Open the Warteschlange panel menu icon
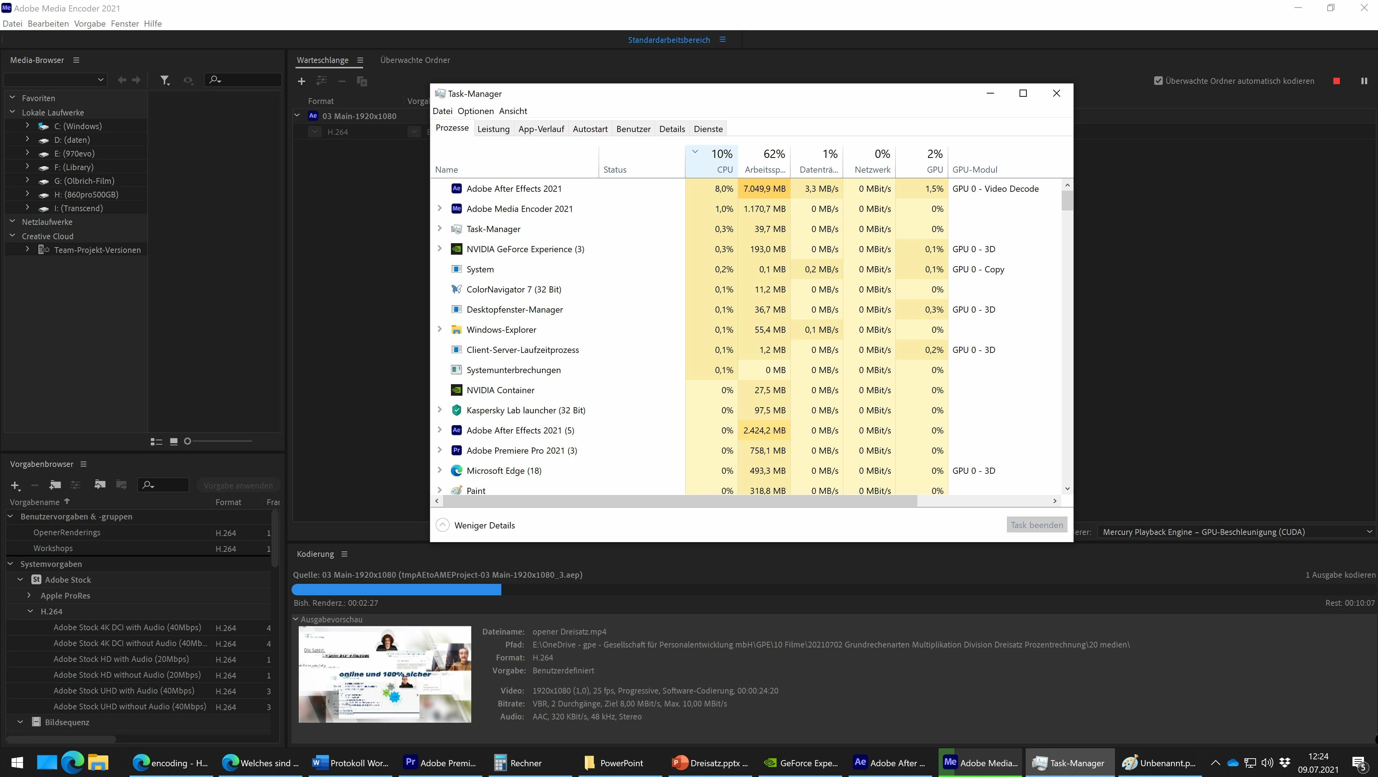Screen dimensions: 1378x777 coord(360,60)
